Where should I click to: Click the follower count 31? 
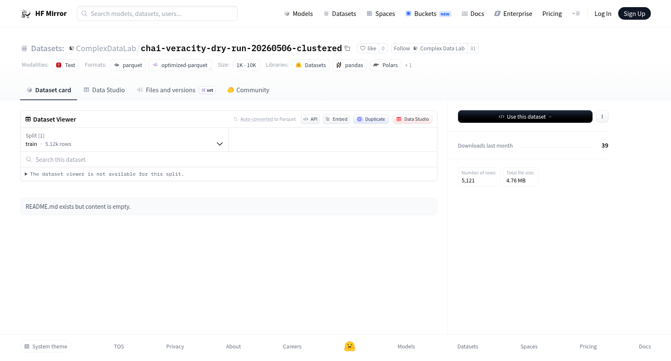[473, 48]
